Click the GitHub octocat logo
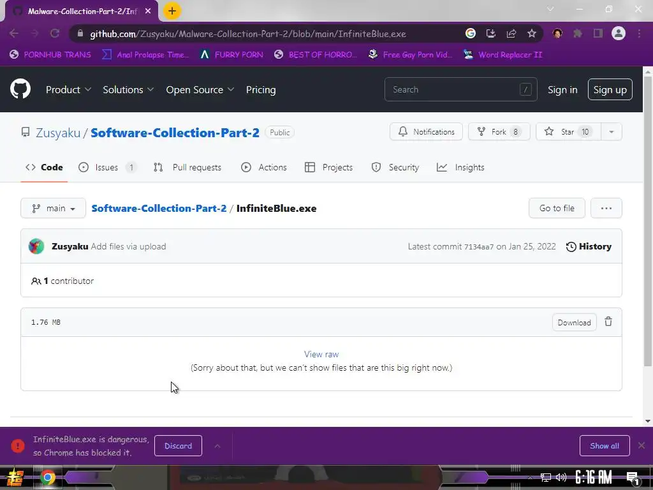This screenshot has height=490, width=653. [20, 89]
